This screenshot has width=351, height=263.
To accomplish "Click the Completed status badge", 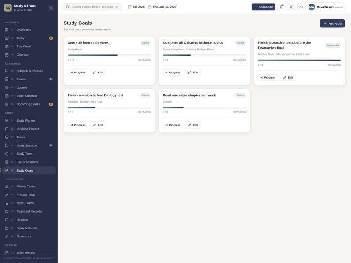I will coord(332,45).
